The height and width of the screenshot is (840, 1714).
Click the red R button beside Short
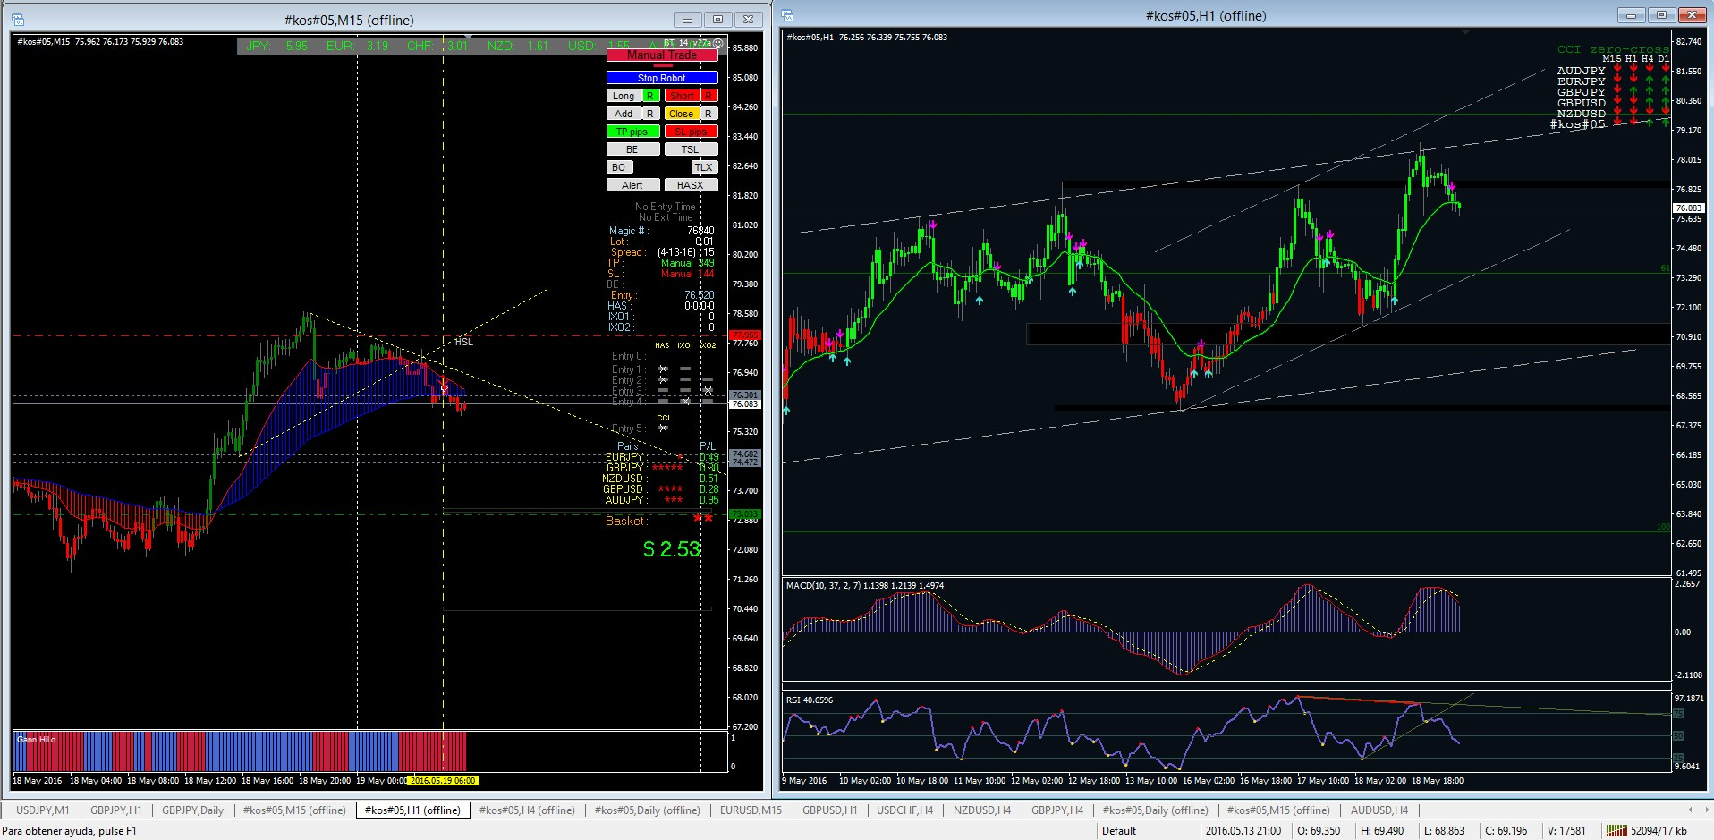pyautogui.click(x=709, y=96)
